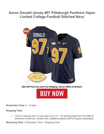Open the image zoom magnifier icon

click(28, 82)
